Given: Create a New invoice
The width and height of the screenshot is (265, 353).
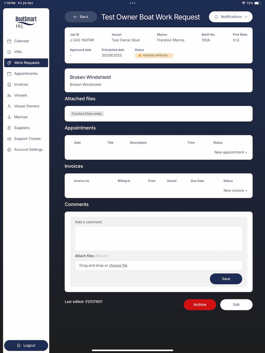Looking at the screenshot, I should [x=235, y=191].
